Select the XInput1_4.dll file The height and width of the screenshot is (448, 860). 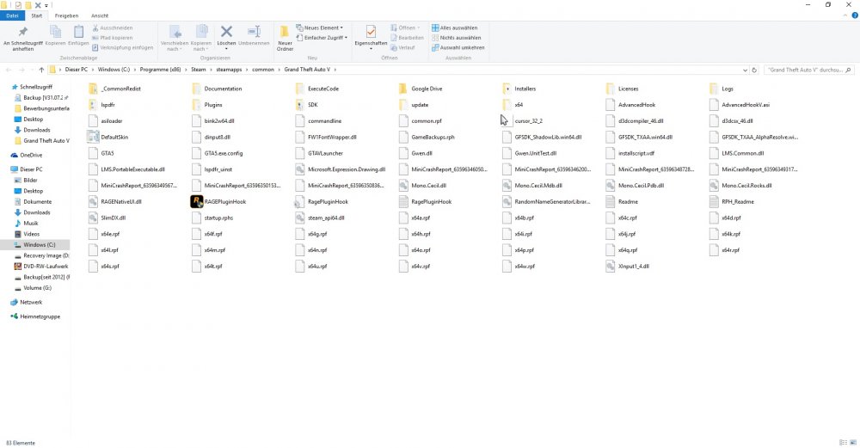click(x=628, y=267)
